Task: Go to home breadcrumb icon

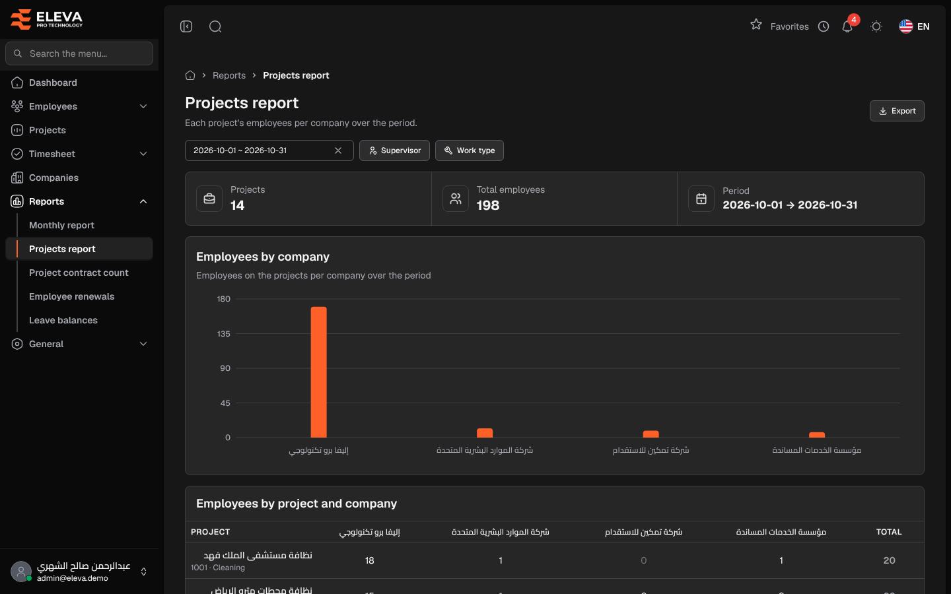Action: [x=190, y=75]
